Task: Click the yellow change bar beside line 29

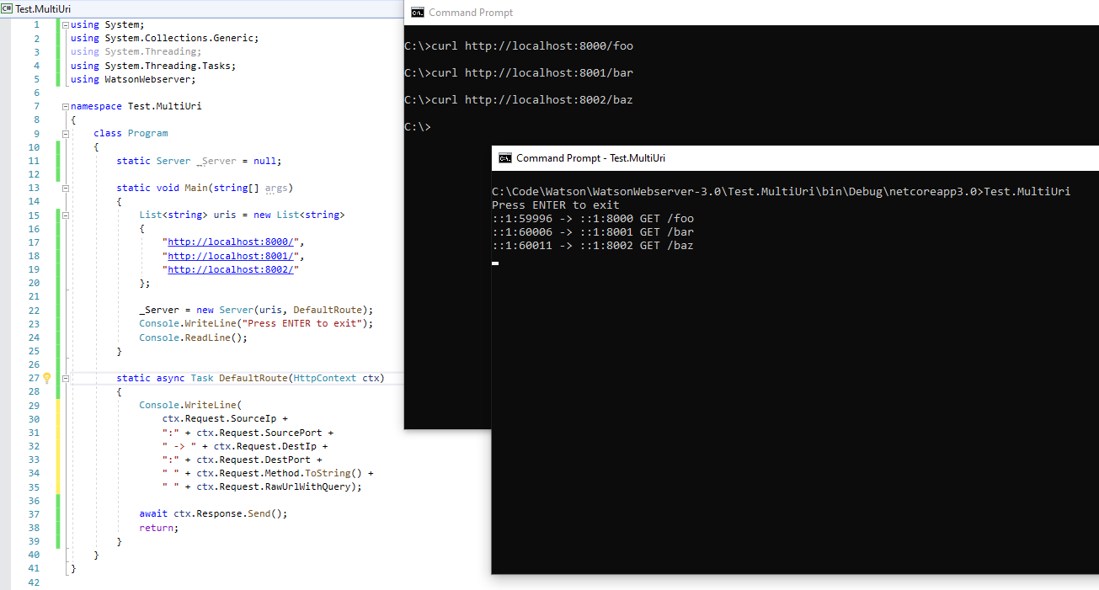Action: 57,405
